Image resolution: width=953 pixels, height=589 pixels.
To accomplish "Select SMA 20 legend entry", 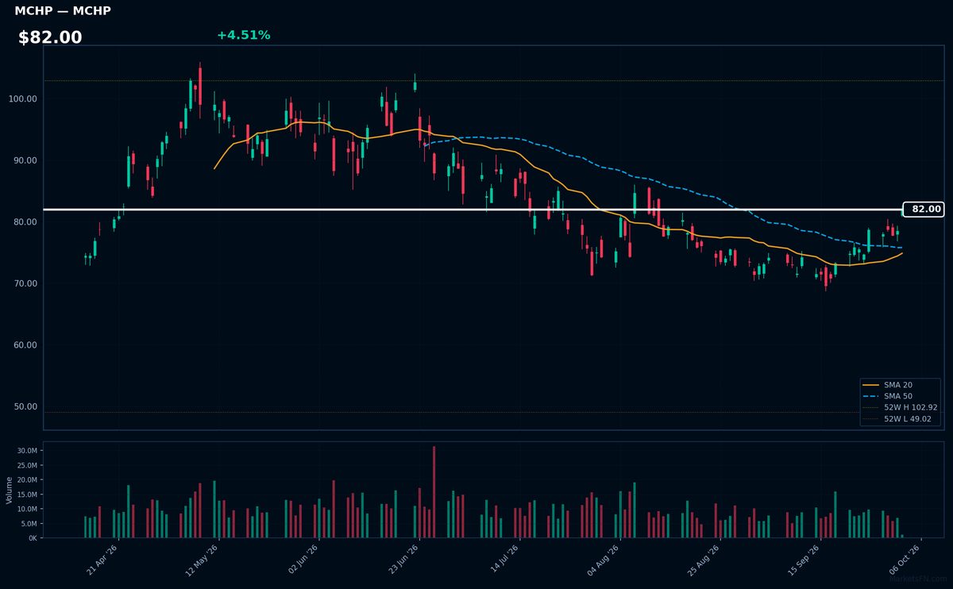I will tap(897, 385).
